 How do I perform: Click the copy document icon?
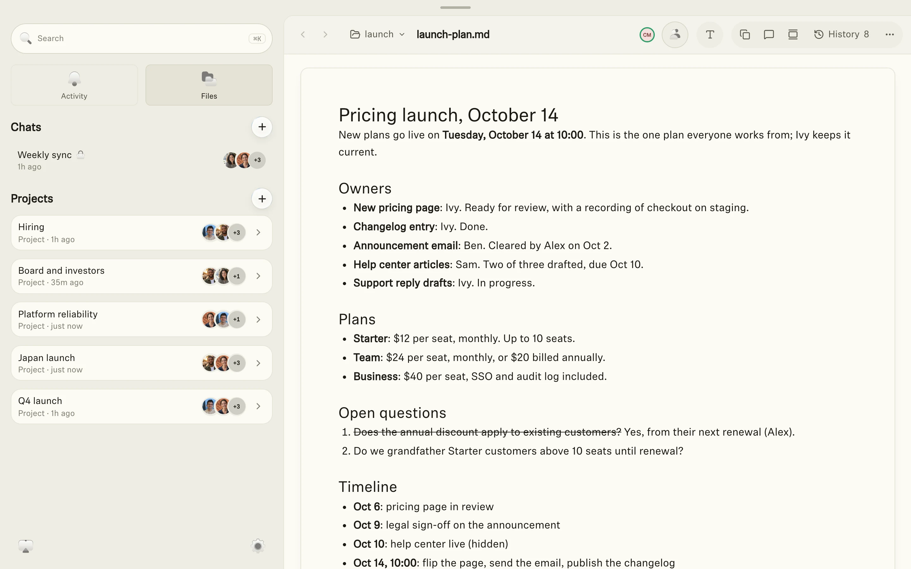[745, 35]
